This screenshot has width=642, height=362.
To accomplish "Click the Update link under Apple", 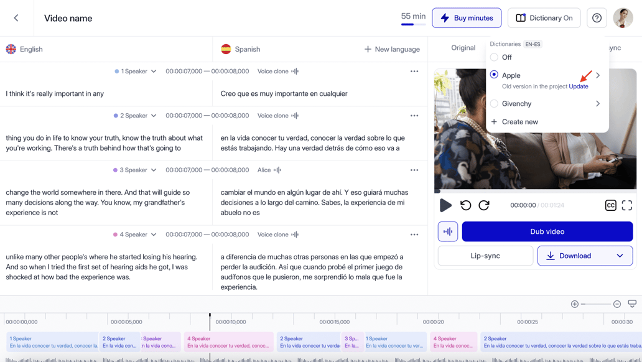I will pos(578,86).
